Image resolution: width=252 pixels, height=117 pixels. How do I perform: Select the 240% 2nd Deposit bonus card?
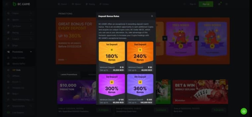point(140,53)
